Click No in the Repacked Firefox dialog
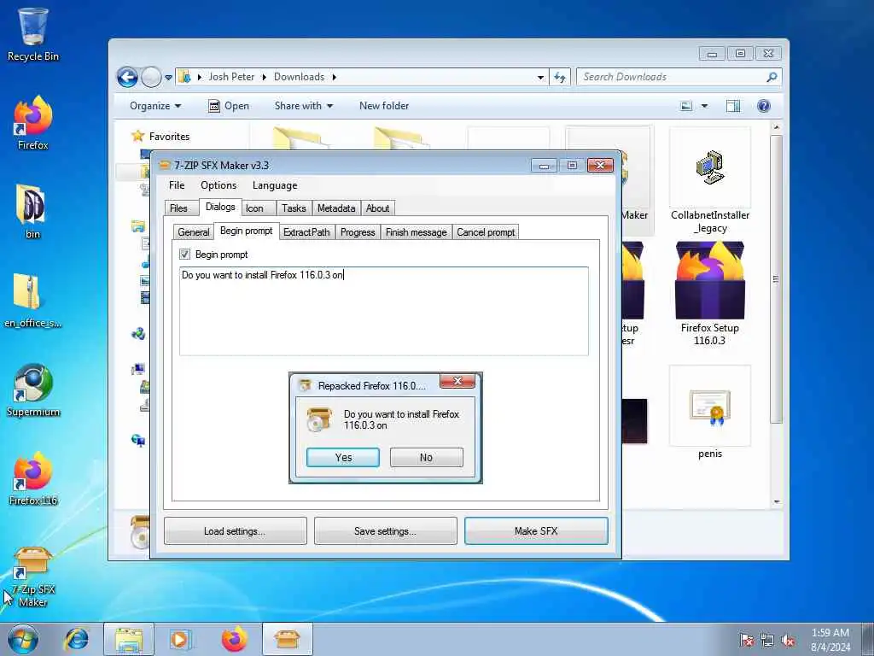 tap(427, 458)
